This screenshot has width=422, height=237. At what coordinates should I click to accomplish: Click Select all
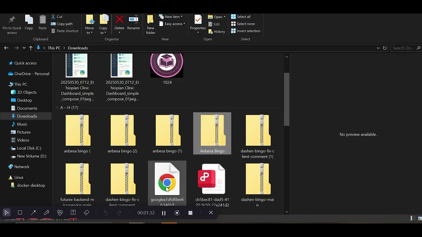[x=241, y=17]
